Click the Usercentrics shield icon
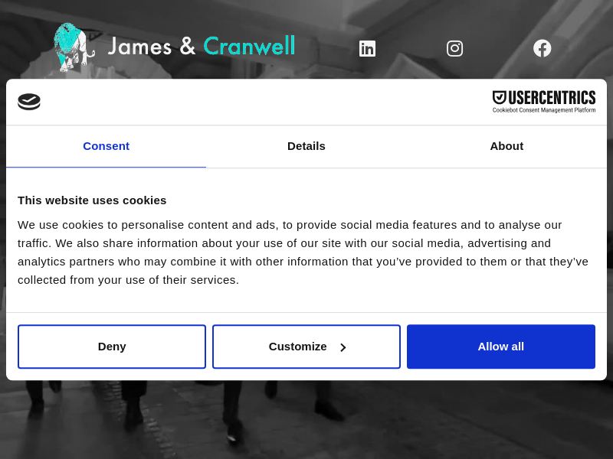Screen dimensions: 613x459 point(499,97)
